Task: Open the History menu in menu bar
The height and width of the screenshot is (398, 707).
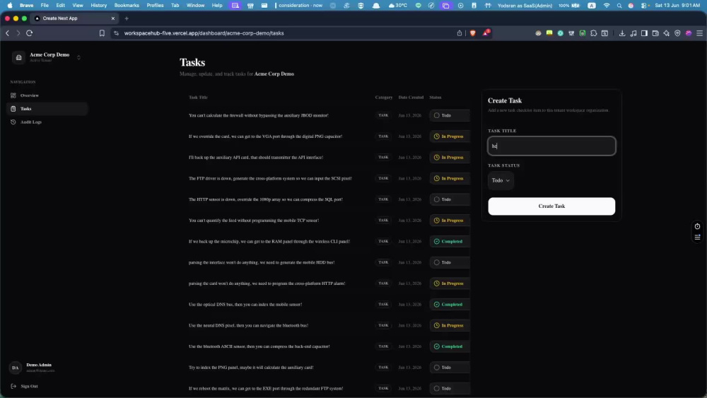Action: [x=99, y=6]
